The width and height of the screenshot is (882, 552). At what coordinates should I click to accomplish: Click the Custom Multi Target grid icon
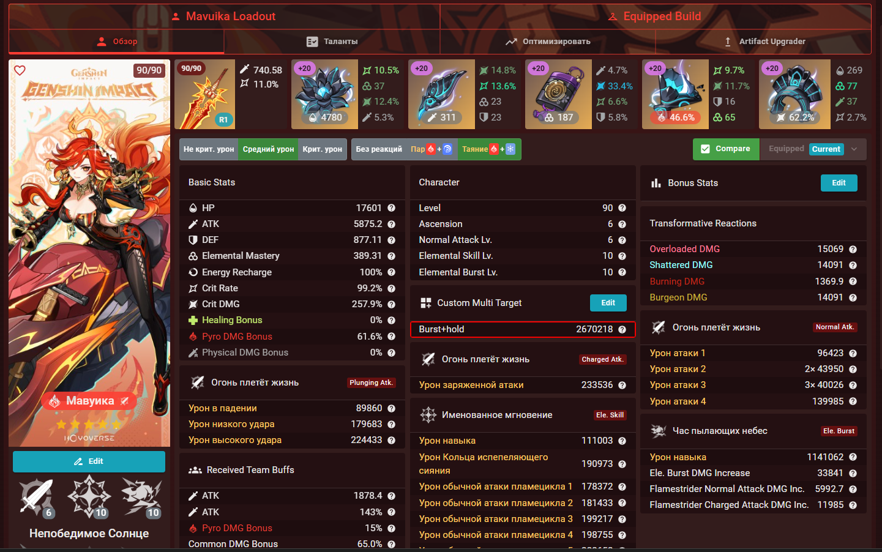pos(426,303)
